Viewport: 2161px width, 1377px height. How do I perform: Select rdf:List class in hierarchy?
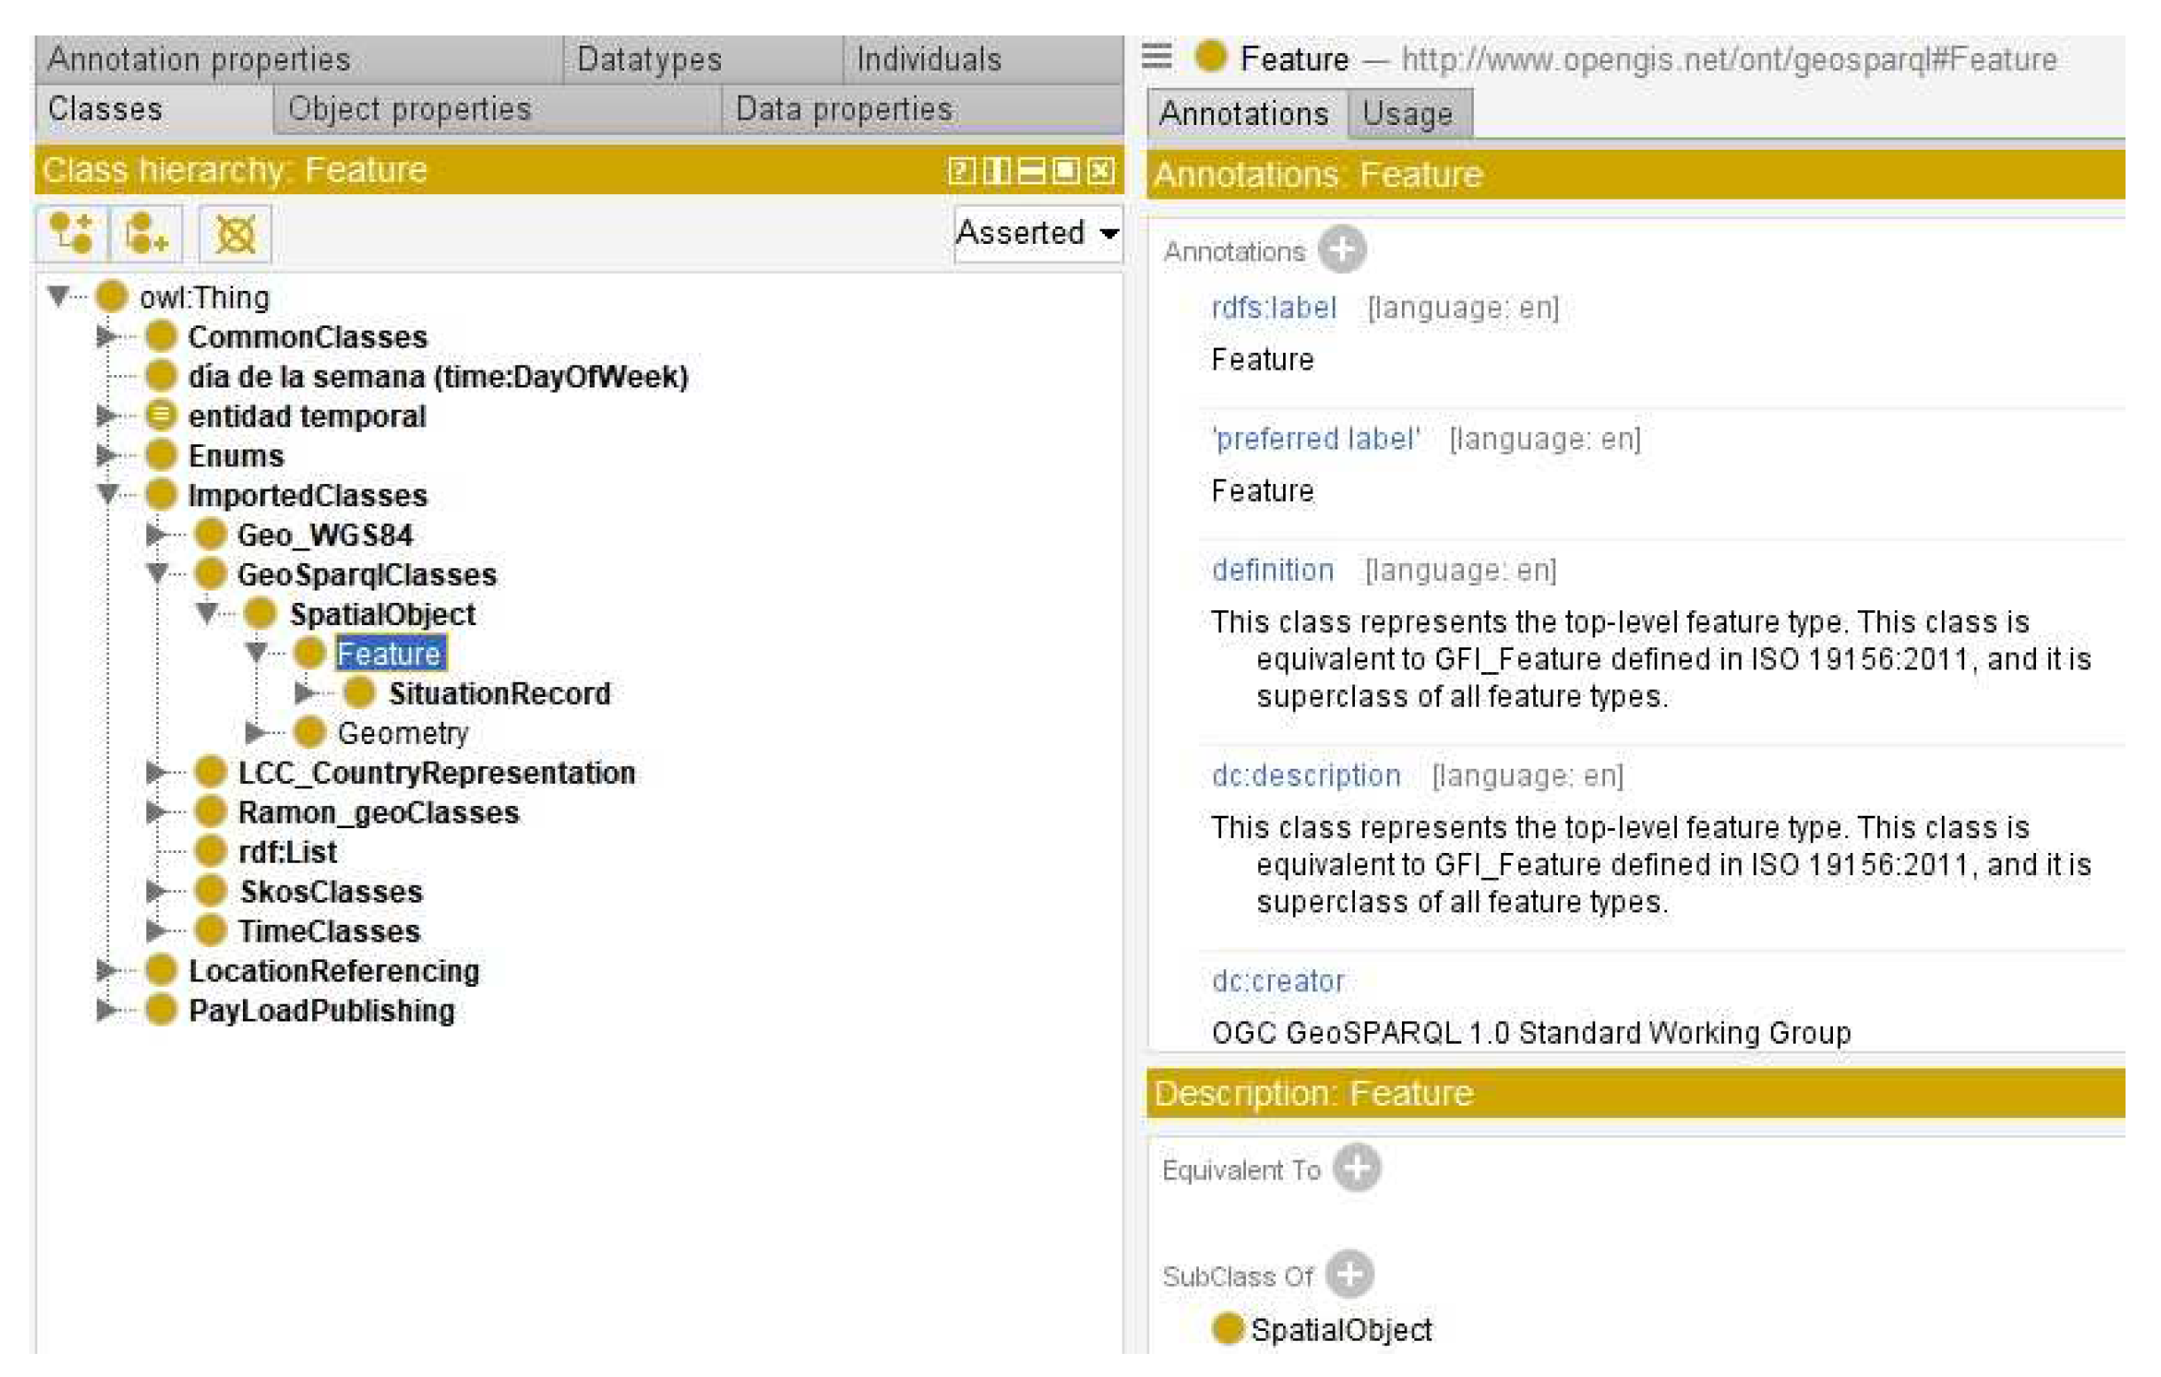click(x=287, y=851)
